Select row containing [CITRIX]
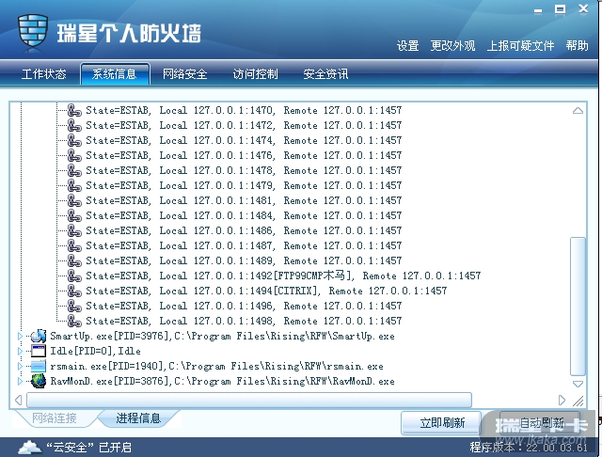Image resolution: width=602 pixels, height=457 pixels. pos(266,291)
